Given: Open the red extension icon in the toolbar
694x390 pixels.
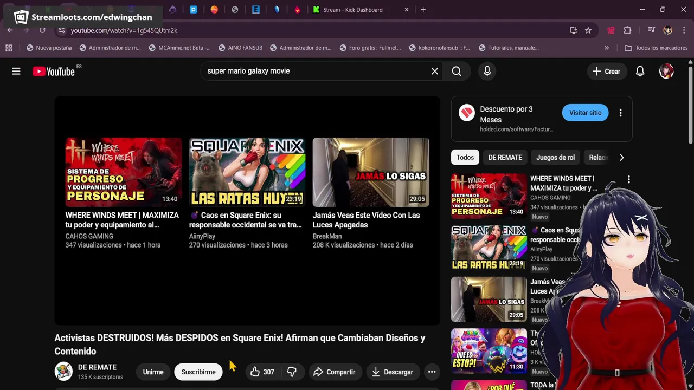Looking at the screenshot, I should (611, 30).
